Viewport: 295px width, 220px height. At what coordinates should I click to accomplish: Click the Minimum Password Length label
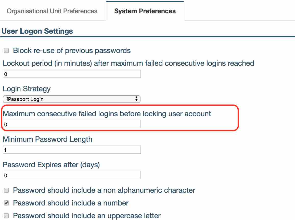[x=47, y=139]
